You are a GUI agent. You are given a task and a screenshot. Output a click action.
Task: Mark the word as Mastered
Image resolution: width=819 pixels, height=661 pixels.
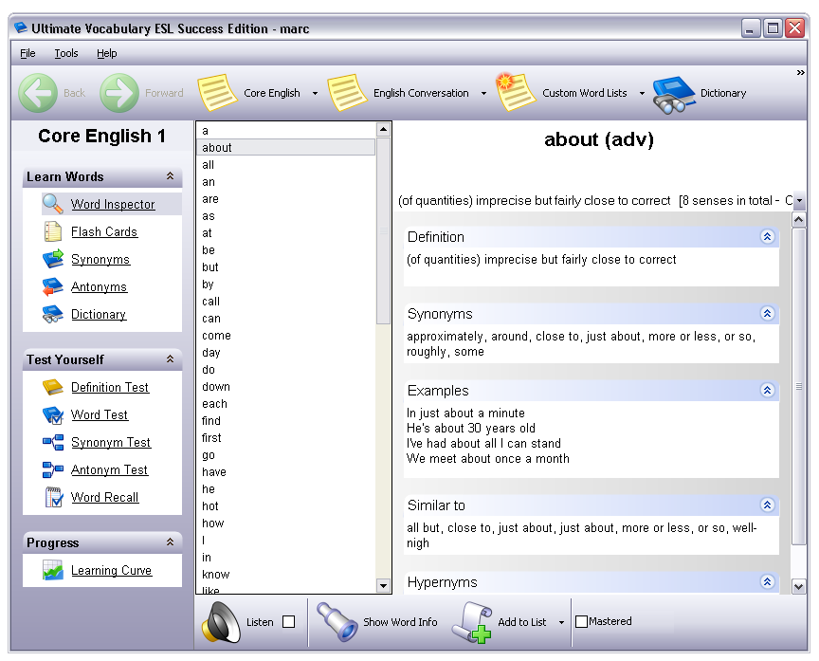581,622
